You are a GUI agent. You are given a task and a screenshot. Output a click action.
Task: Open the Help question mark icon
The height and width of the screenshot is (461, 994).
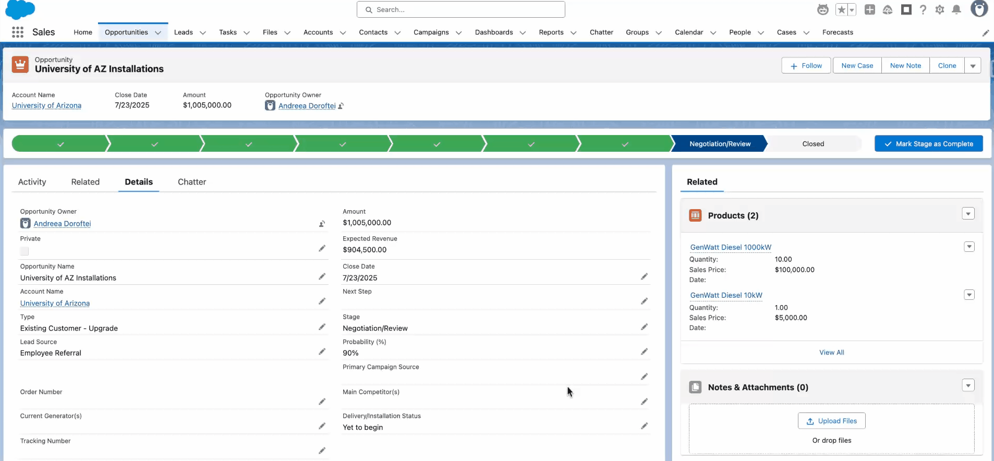(923, 10)
